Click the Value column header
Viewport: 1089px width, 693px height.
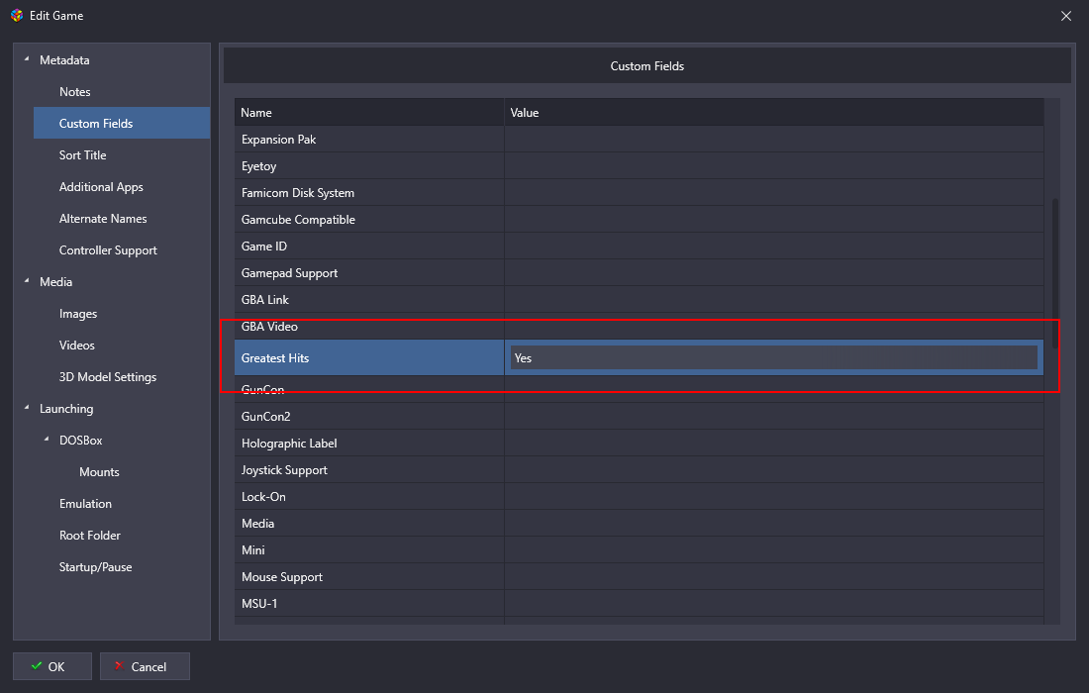(x=774, y=112)
